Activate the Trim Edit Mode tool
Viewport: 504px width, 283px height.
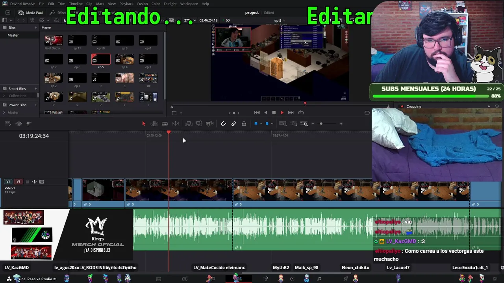click(154, 124)
